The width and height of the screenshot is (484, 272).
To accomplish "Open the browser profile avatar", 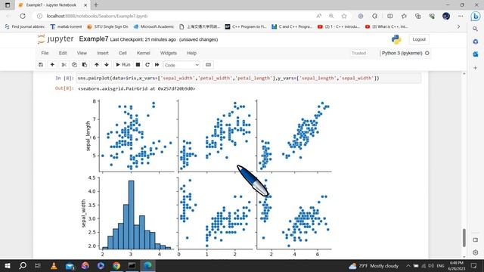I will tap(446, 16).
